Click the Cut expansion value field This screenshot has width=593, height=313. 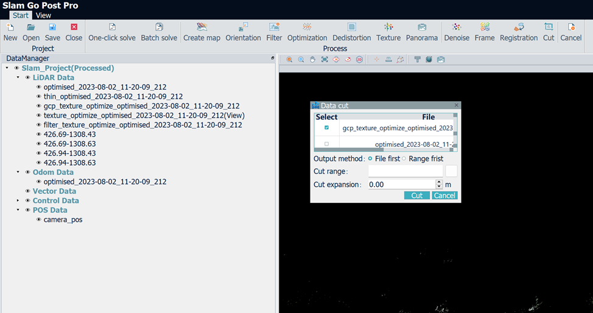pyautogui.click(x=402, y=185)
